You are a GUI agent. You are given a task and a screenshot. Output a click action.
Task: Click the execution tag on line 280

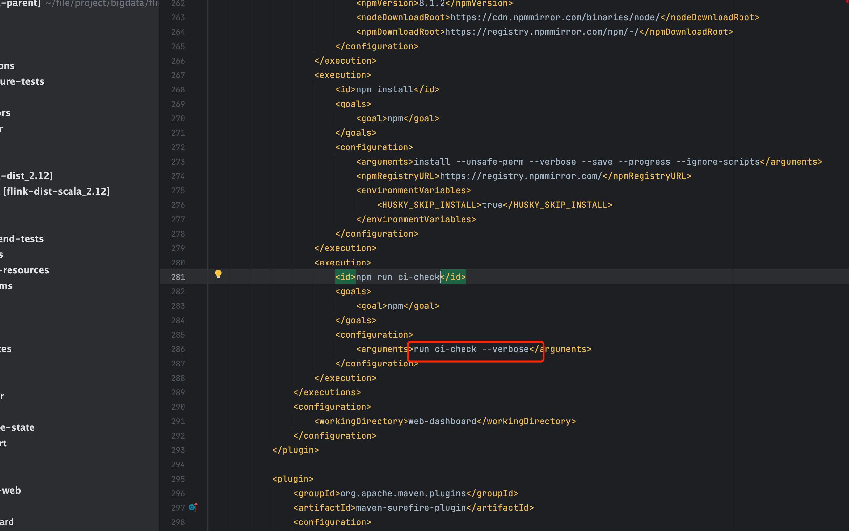point(343,263)
